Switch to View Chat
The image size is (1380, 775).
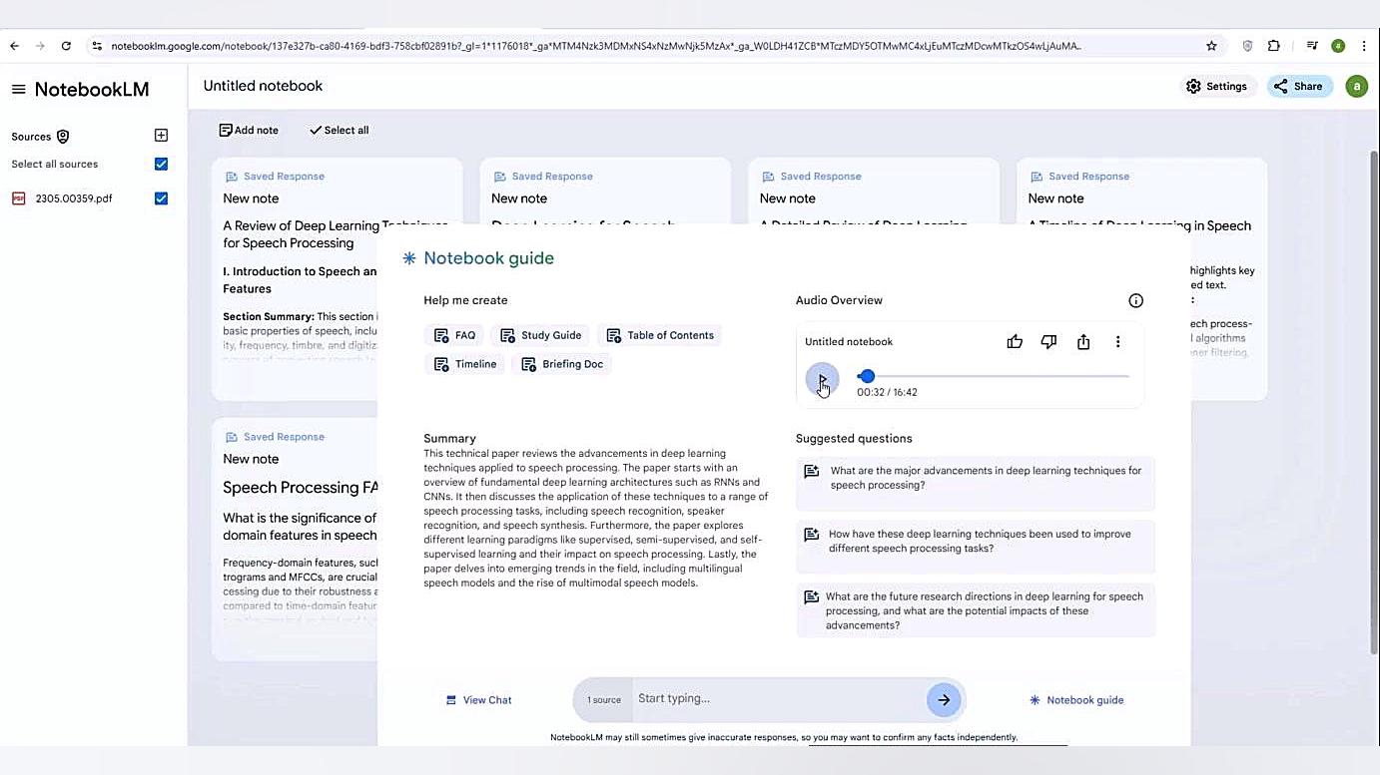478,700
